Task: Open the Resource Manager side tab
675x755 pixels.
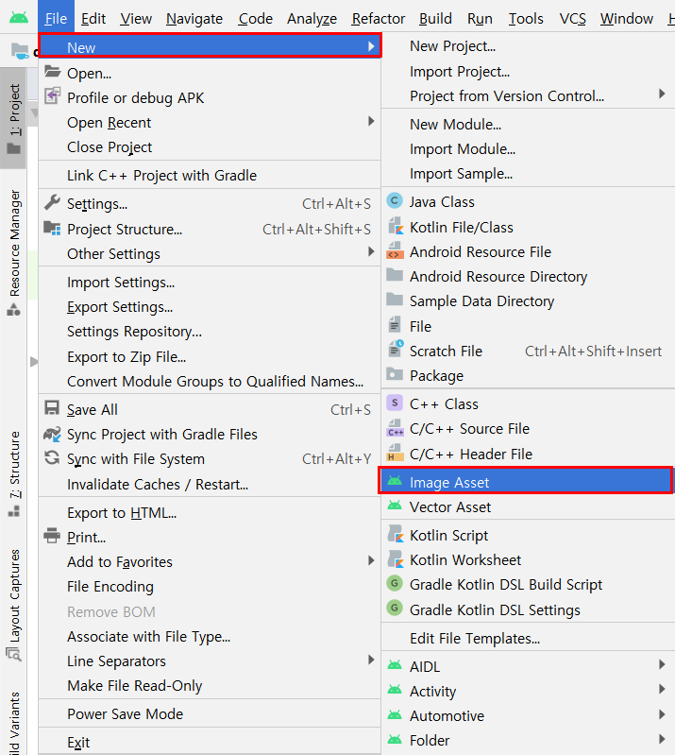Action: click(14, 252)
